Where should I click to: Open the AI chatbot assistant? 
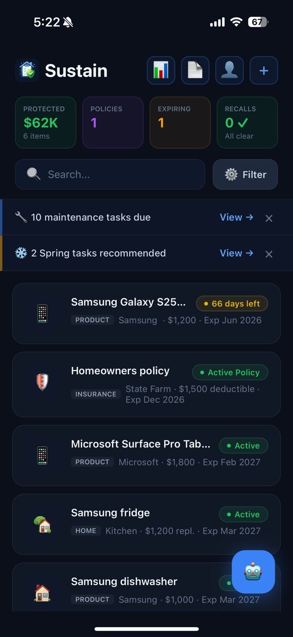pyautogui.click(x=253, y=572)
